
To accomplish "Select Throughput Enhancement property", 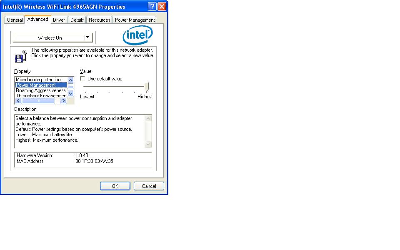I will tap(41, 95).
